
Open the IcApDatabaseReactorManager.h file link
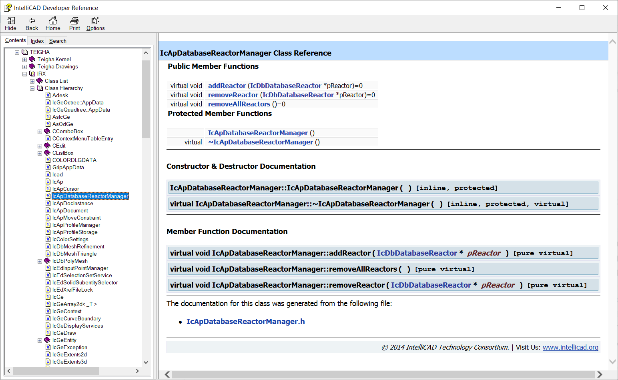coord(246,322)
